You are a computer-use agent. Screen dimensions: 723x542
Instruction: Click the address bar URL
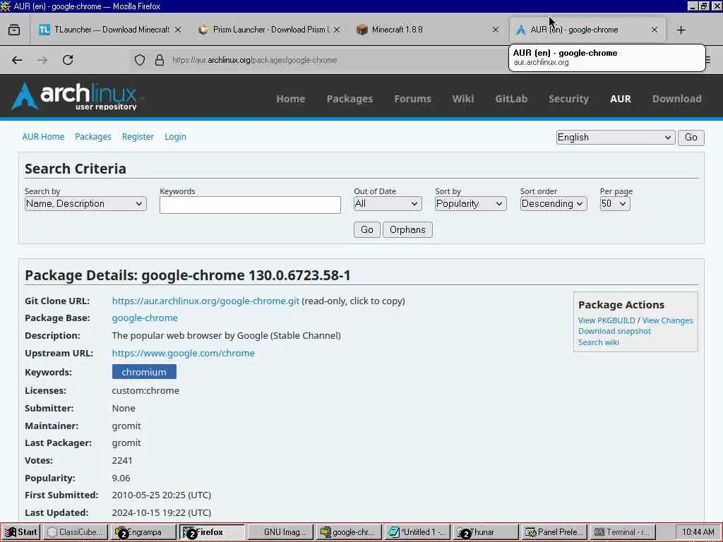pyautogui.click(x=254, y=60)
